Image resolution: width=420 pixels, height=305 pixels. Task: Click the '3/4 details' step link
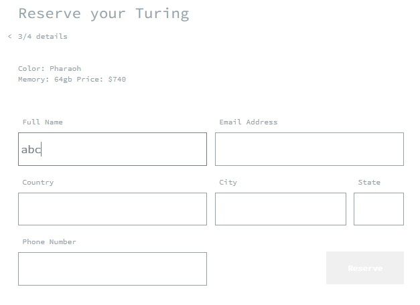click(x=43, y=37)
